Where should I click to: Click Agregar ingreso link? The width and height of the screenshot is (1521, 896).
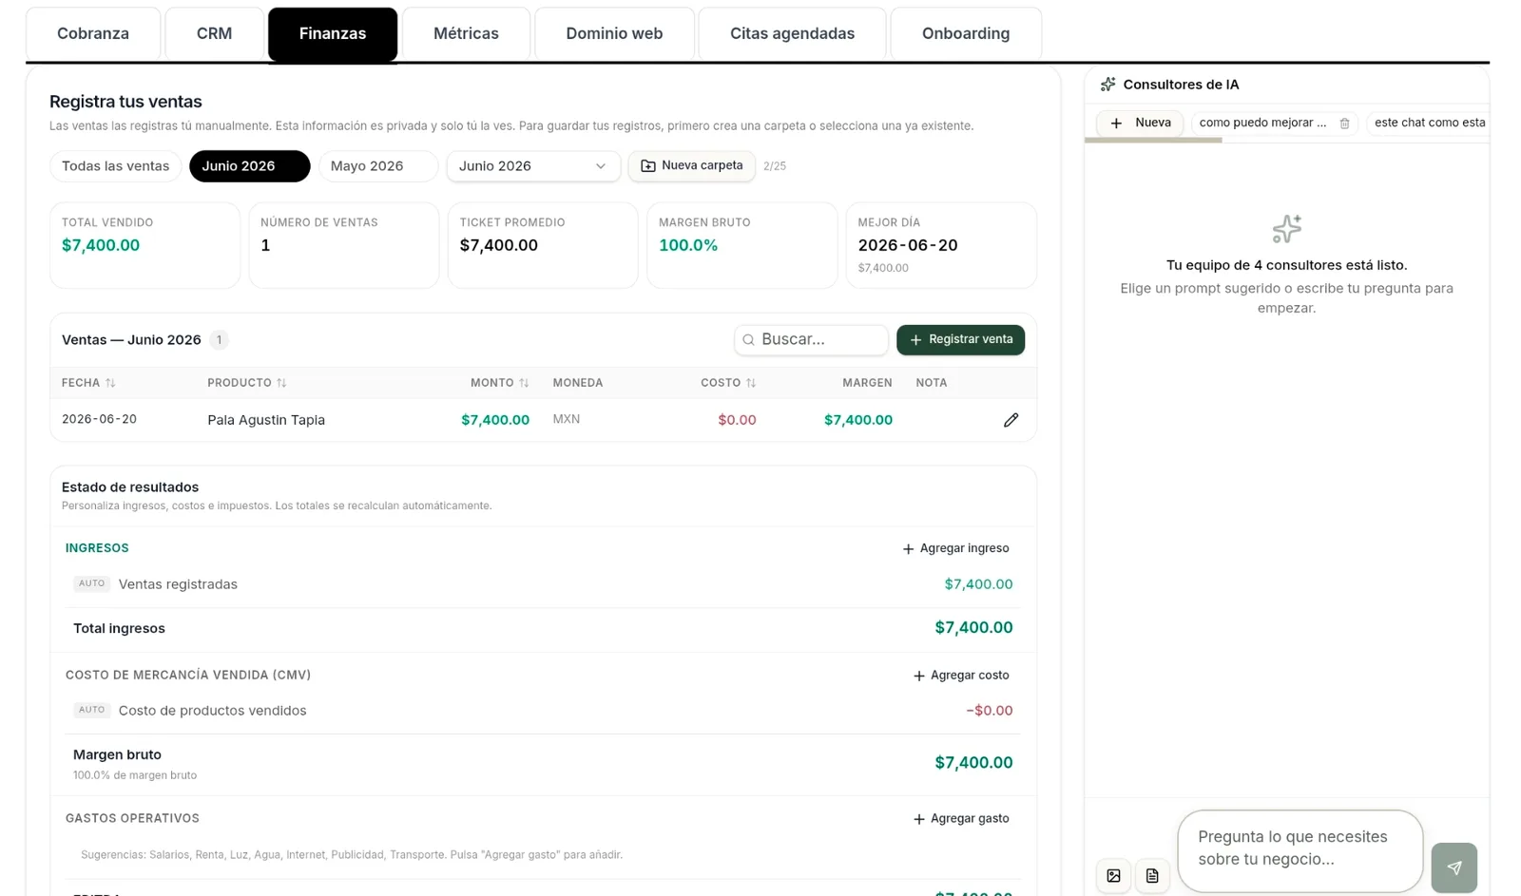coord(955,548)
